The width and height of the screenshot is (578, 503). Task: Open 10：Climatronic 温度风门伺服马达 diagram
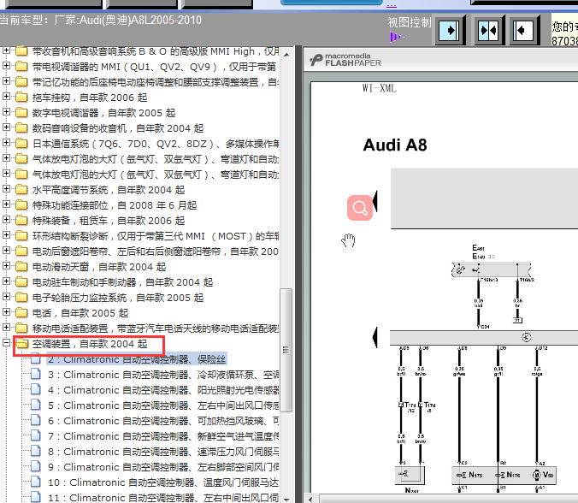pos(163,482)
